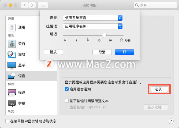Open the 描述 descriptions icon
The width and height of the screenshot is (179, 128).
(x=12, y=92)
